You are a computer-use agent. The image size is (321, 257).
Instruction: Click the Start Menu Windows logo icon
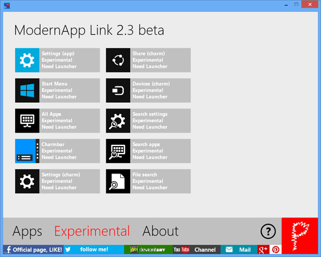click(27, 91)
